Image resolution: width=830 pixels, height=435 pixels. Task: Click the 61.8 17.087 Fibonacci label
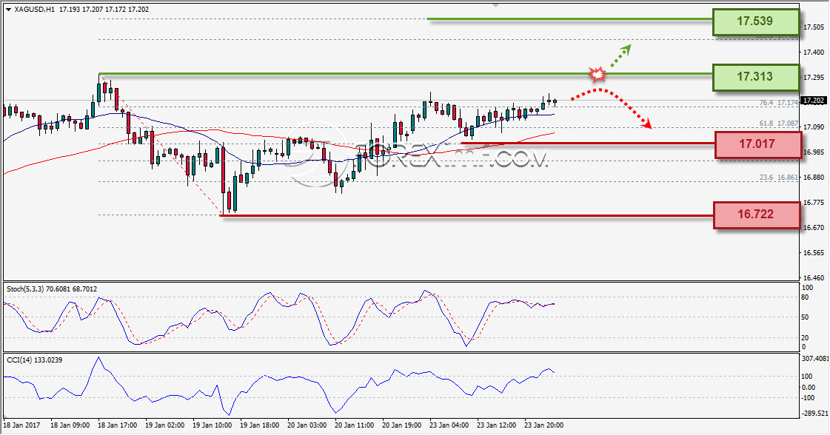click(779, 124)
